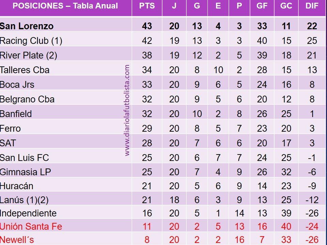Select the Boca Jrs team name
Screen dimensions: 327x245
(x=17, y=85)
